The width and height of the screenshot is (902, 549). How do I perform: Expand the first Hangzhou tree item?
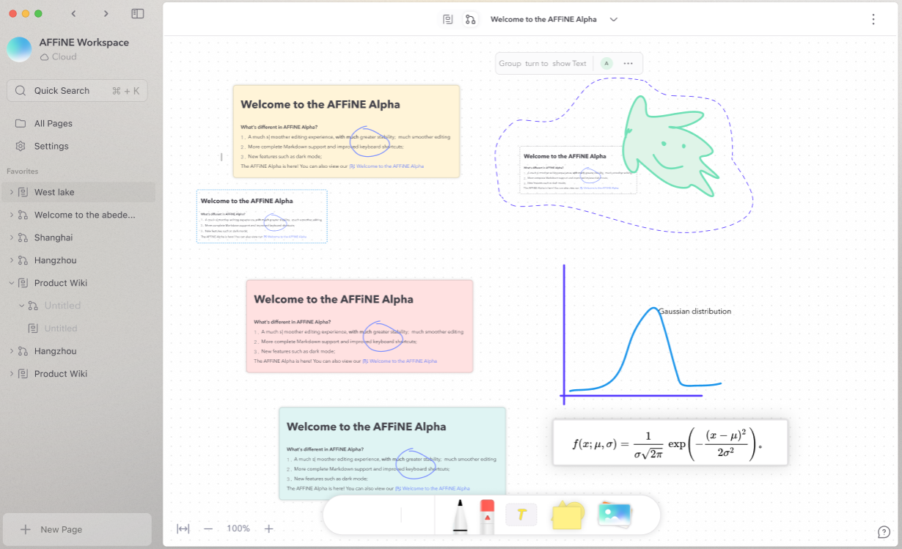pos(11,260)
